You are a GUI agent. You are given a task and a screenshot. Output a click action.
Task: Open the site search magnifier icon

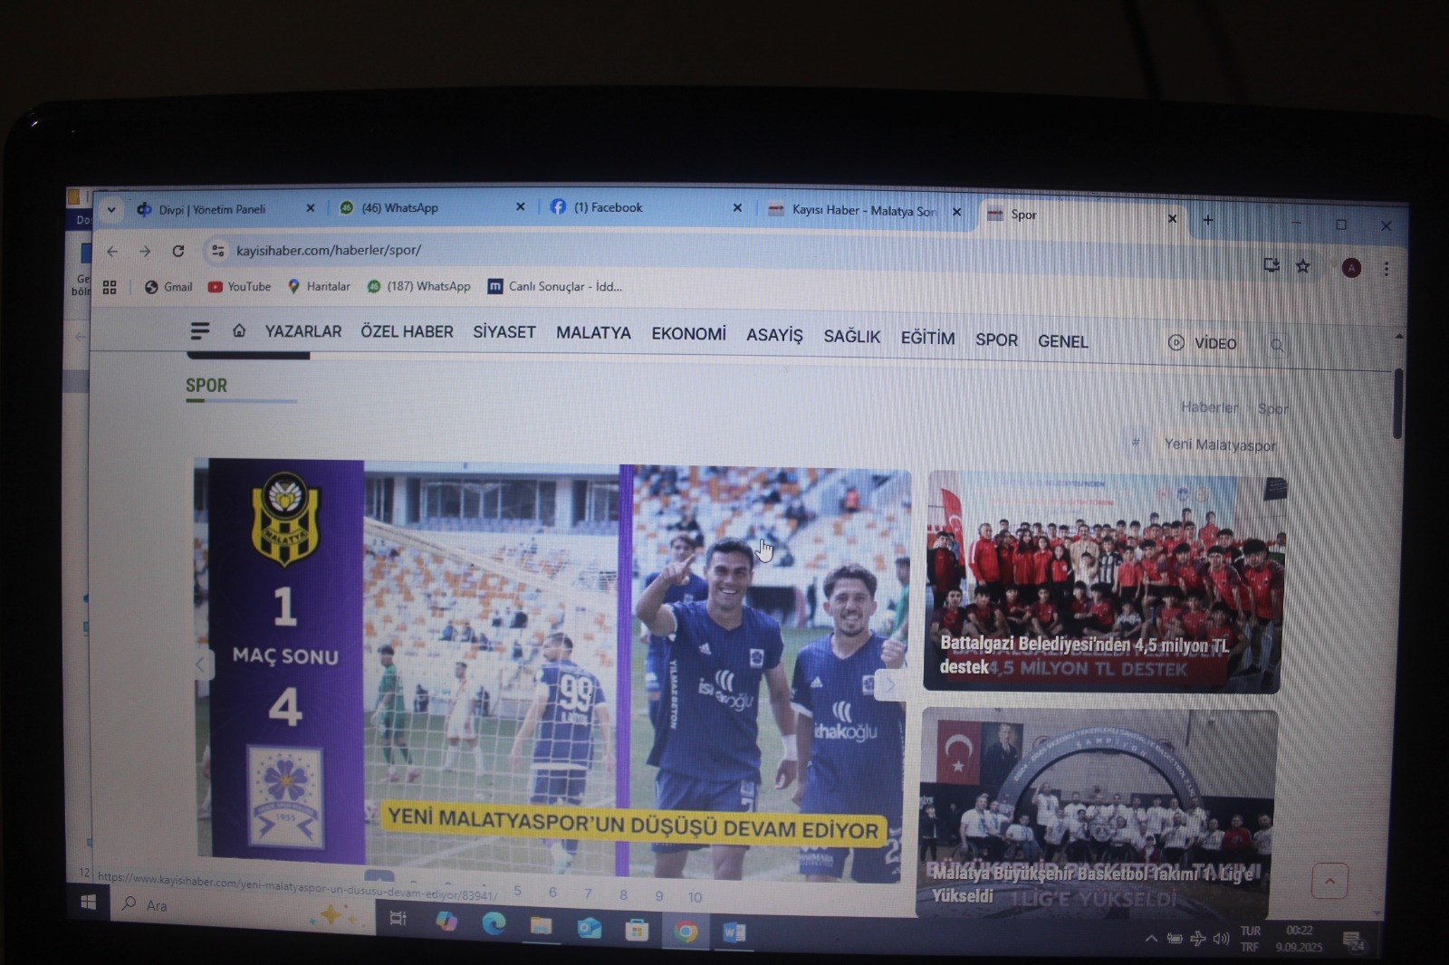pyautogui.click(x=1277, y=345)
